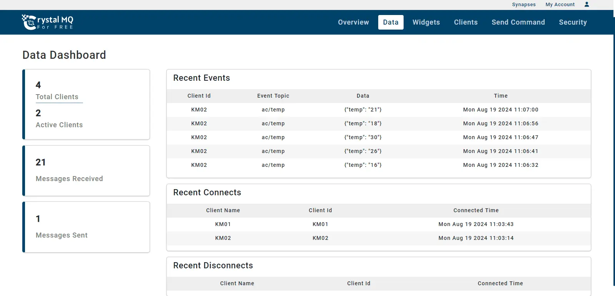Click Client Name header in Recent Connects

click(x=223, y=210)
